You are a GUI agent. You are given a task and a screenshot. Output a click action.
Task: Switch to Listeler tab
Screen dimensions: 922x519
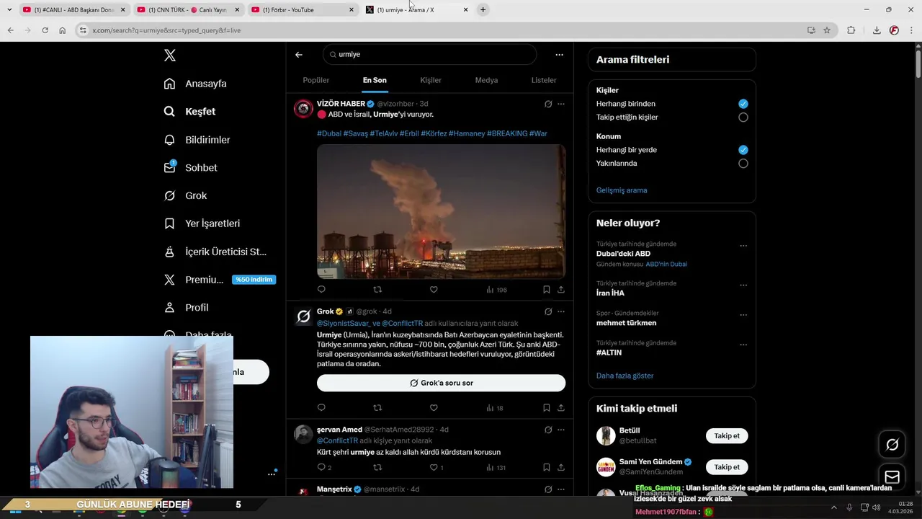click(x=544, y=80)
